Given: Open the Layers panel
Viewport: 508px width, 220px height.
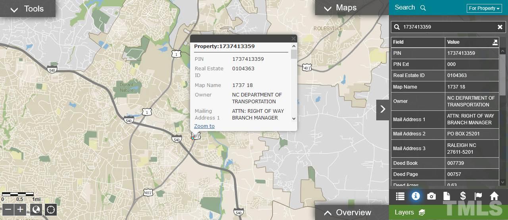Looking at the screenshot, I should tap(410, 212).
